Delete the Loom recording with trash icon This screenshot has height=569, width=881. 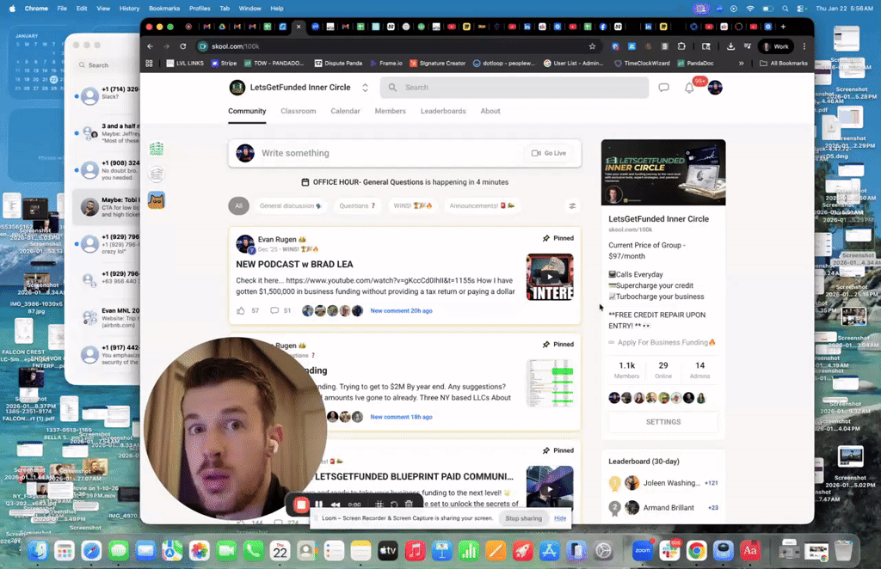409,505
